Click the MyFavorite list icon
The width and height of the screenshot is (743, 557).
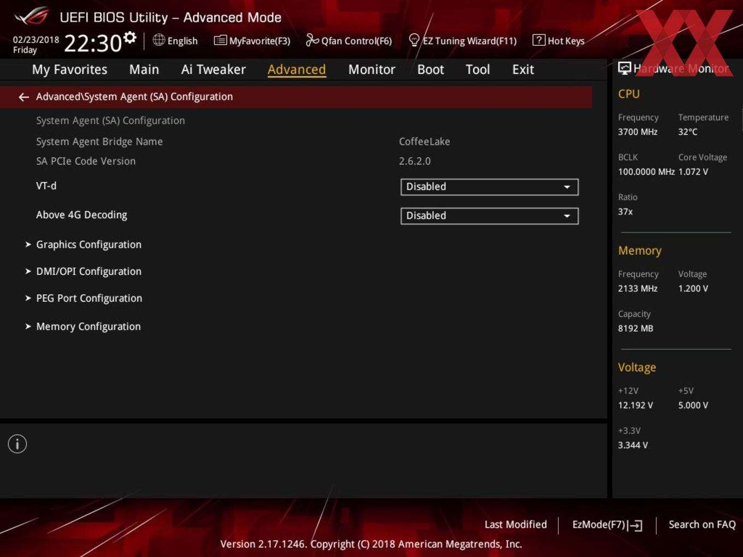coord(220,40)
